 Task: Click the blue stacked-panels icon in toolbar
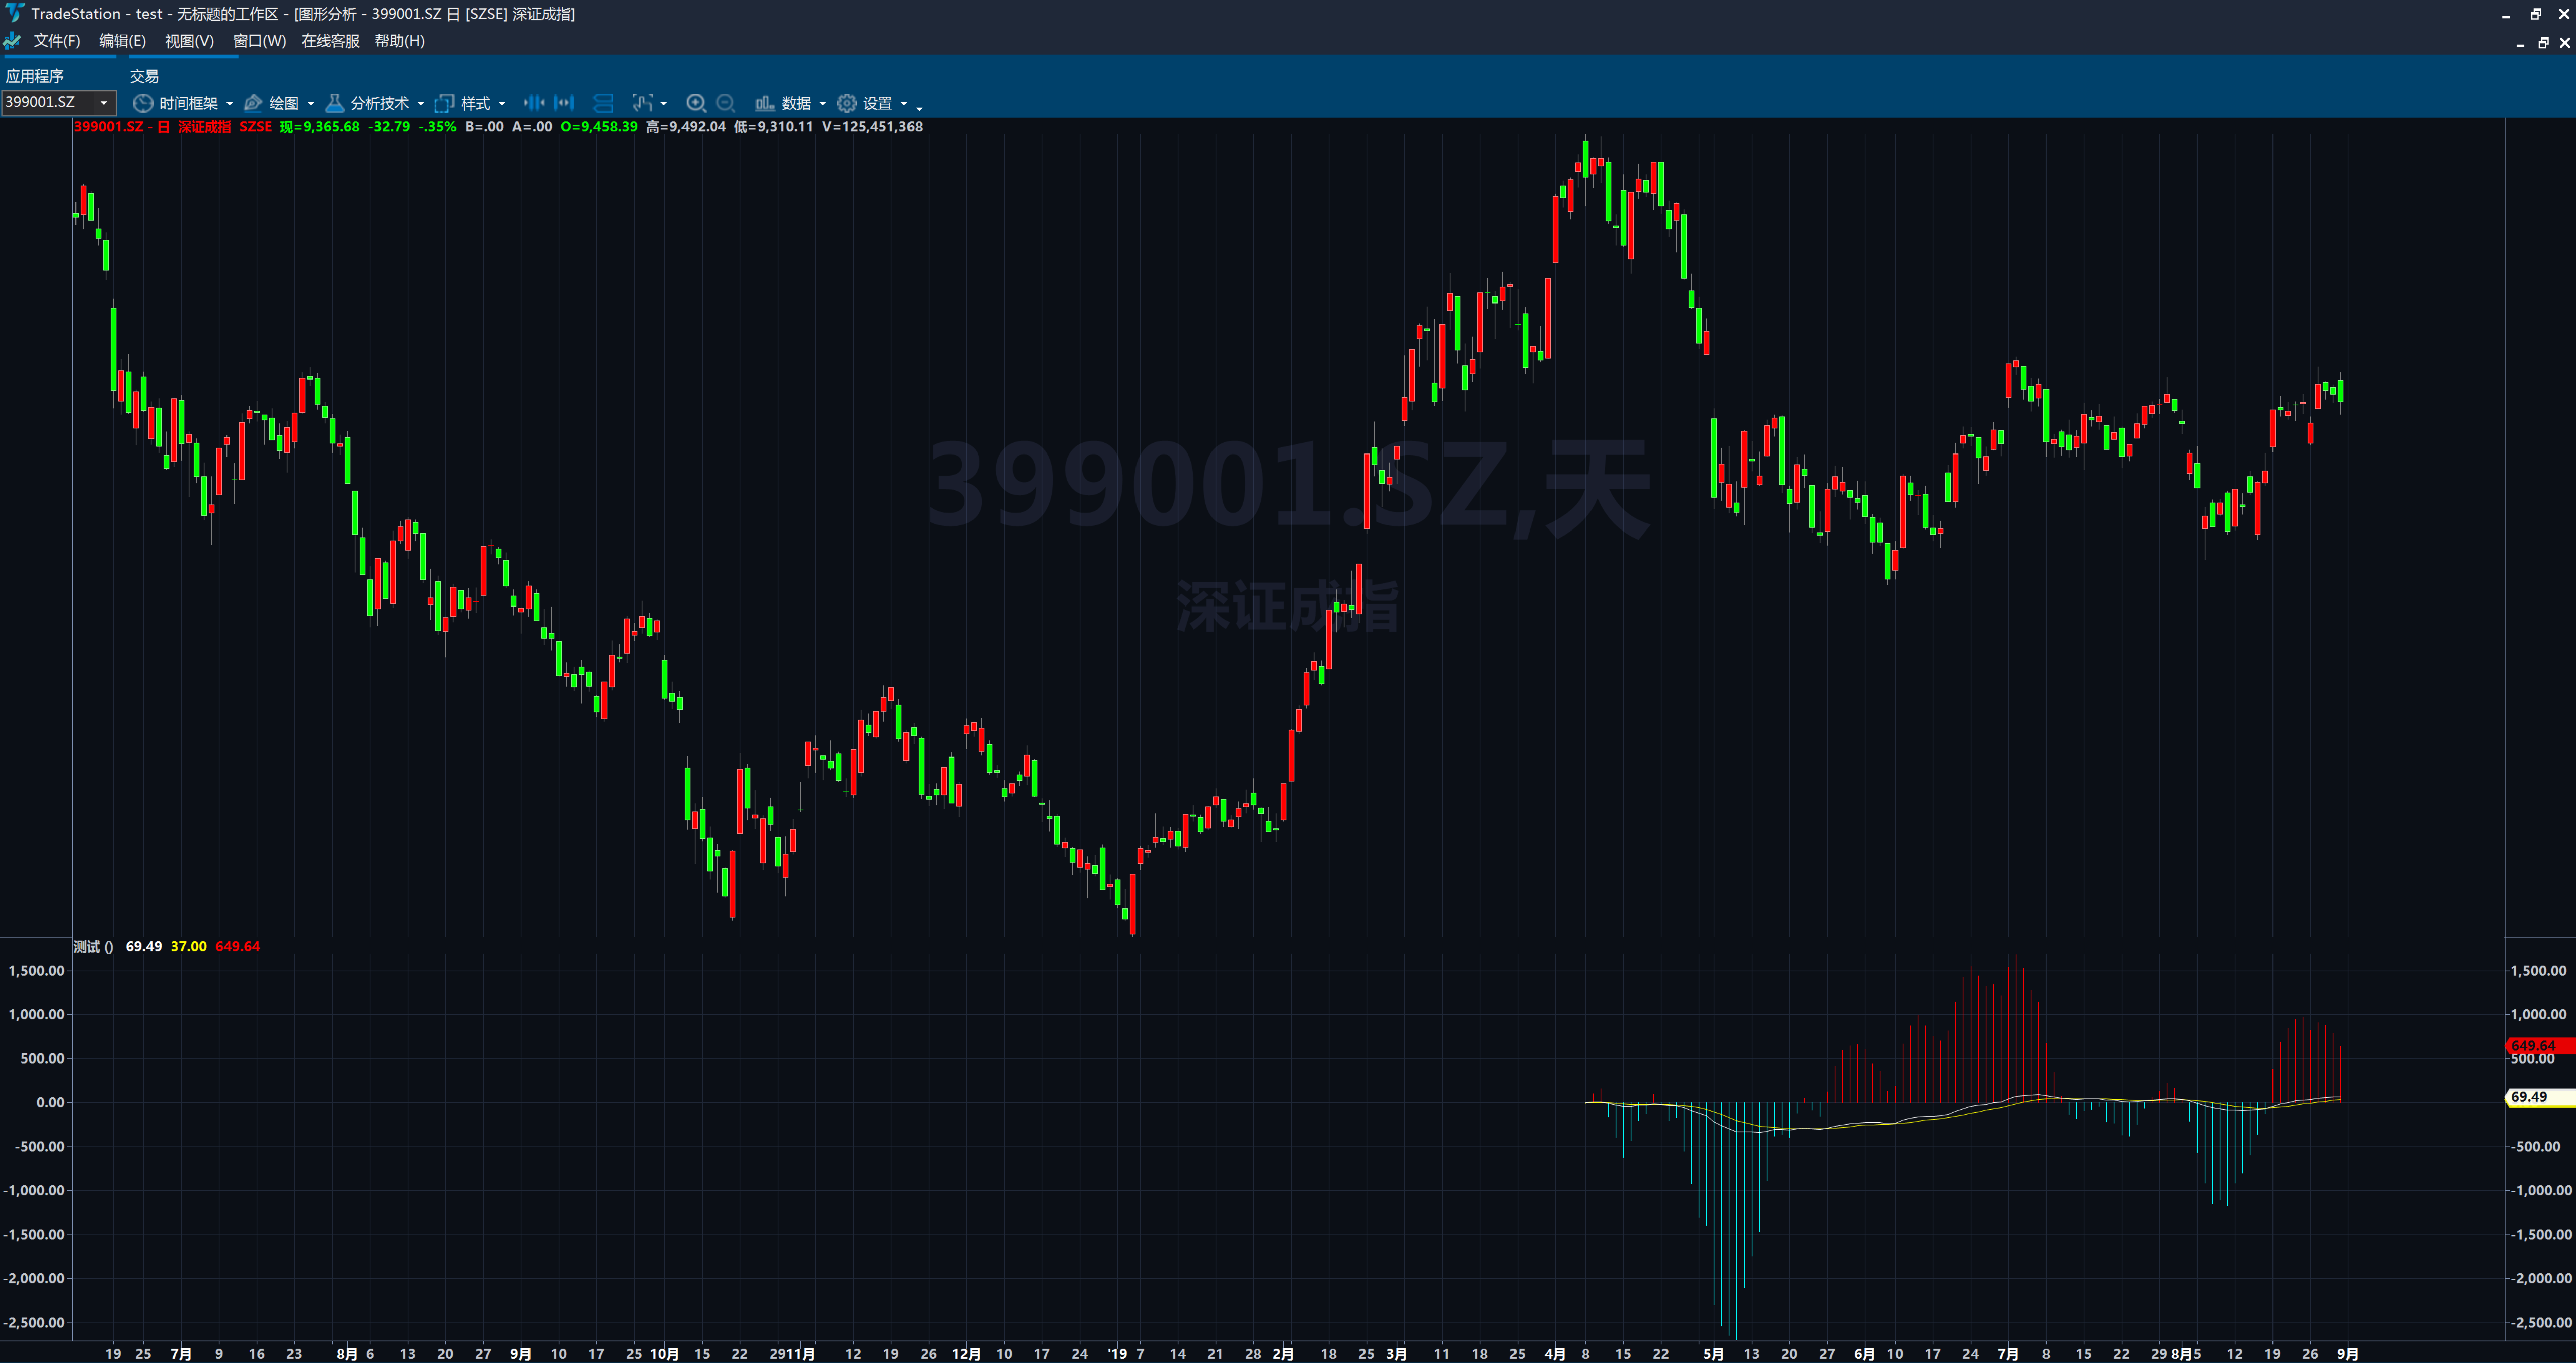point(603,103)
